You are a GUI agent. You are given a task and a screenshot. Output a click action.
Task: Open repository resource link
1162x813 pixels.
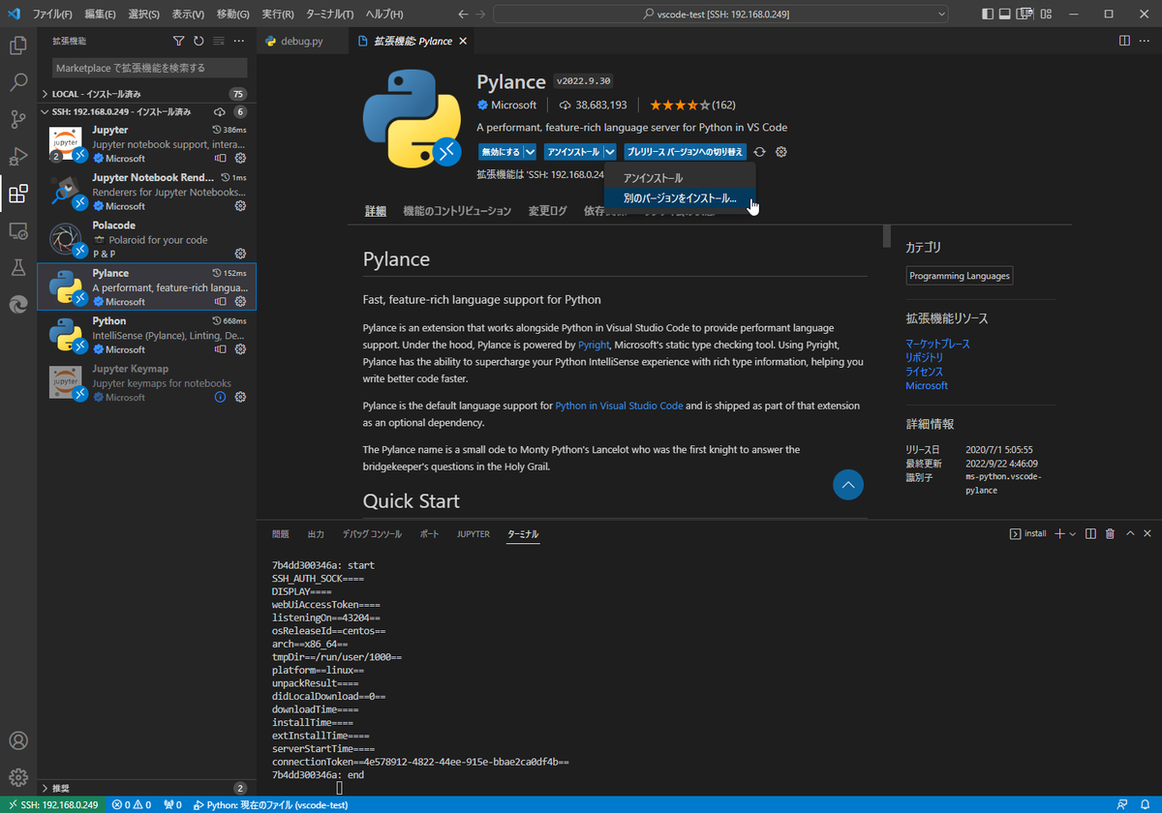(925, 357)
